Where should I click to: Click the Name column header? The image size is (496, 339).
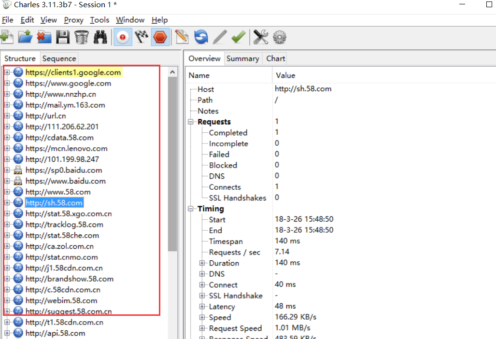(229, 75)
